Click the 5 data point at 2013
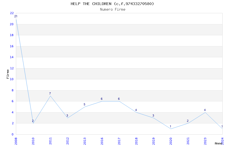This screenshot has width=225, height=146. click(x=84, y=104)
